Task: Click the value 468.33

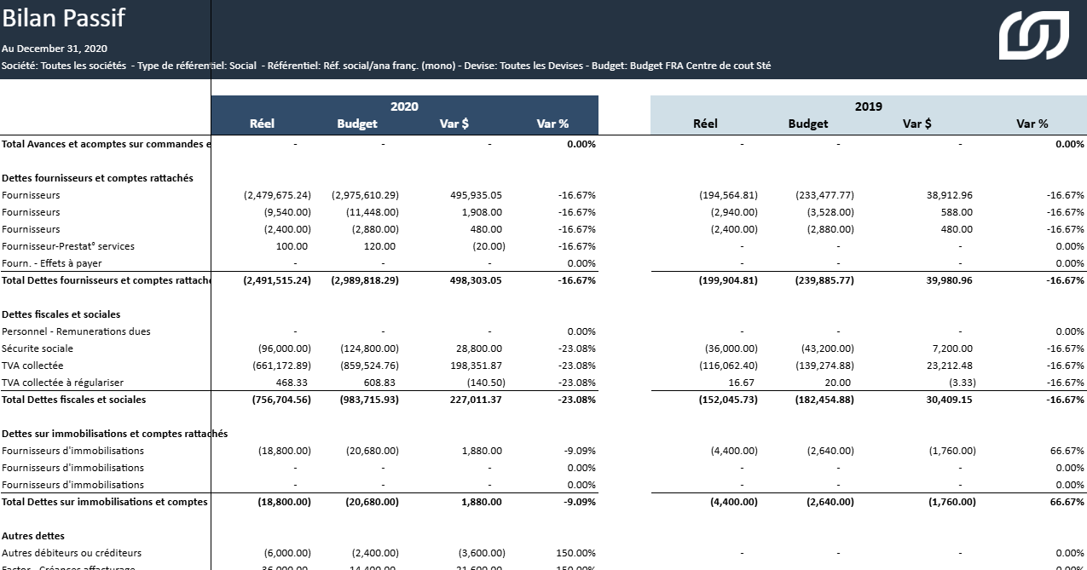Action: point(292,383)
